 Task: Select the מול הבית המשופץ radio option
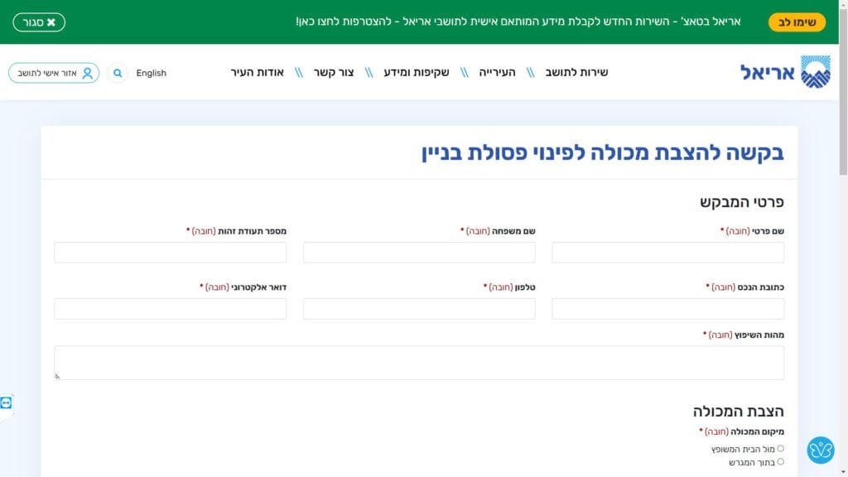pyautogui.click(x=780, y=449)
